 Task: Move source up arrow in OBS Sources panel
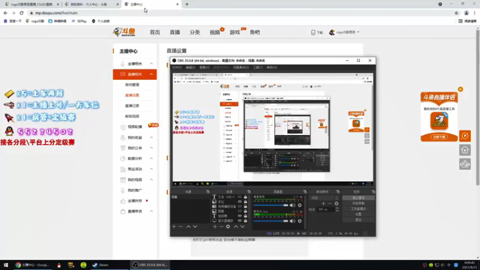[236, 227]
